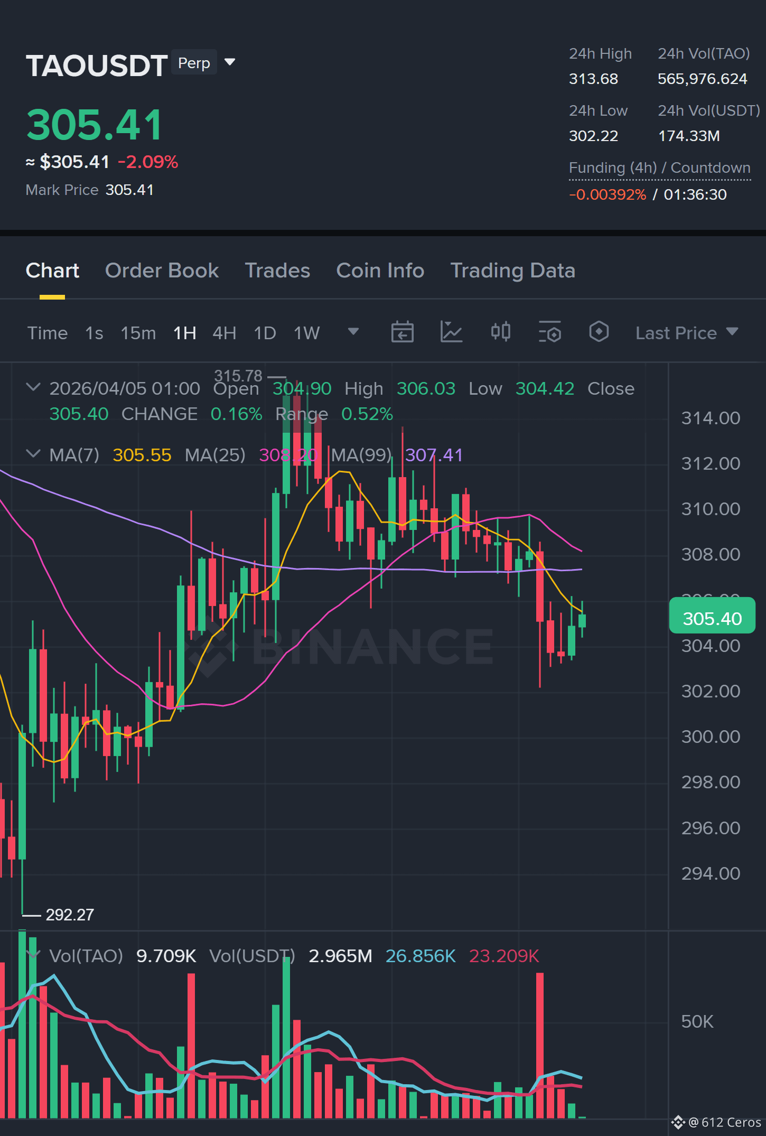Select the 4H timeframe interval
The width and height of the screenshot is (766, 1136).
224,333
